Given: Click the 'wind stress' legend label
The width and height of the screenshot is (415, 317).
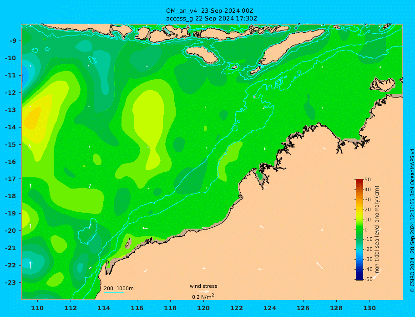Looking at the screenshot, I should pos(203,286).
